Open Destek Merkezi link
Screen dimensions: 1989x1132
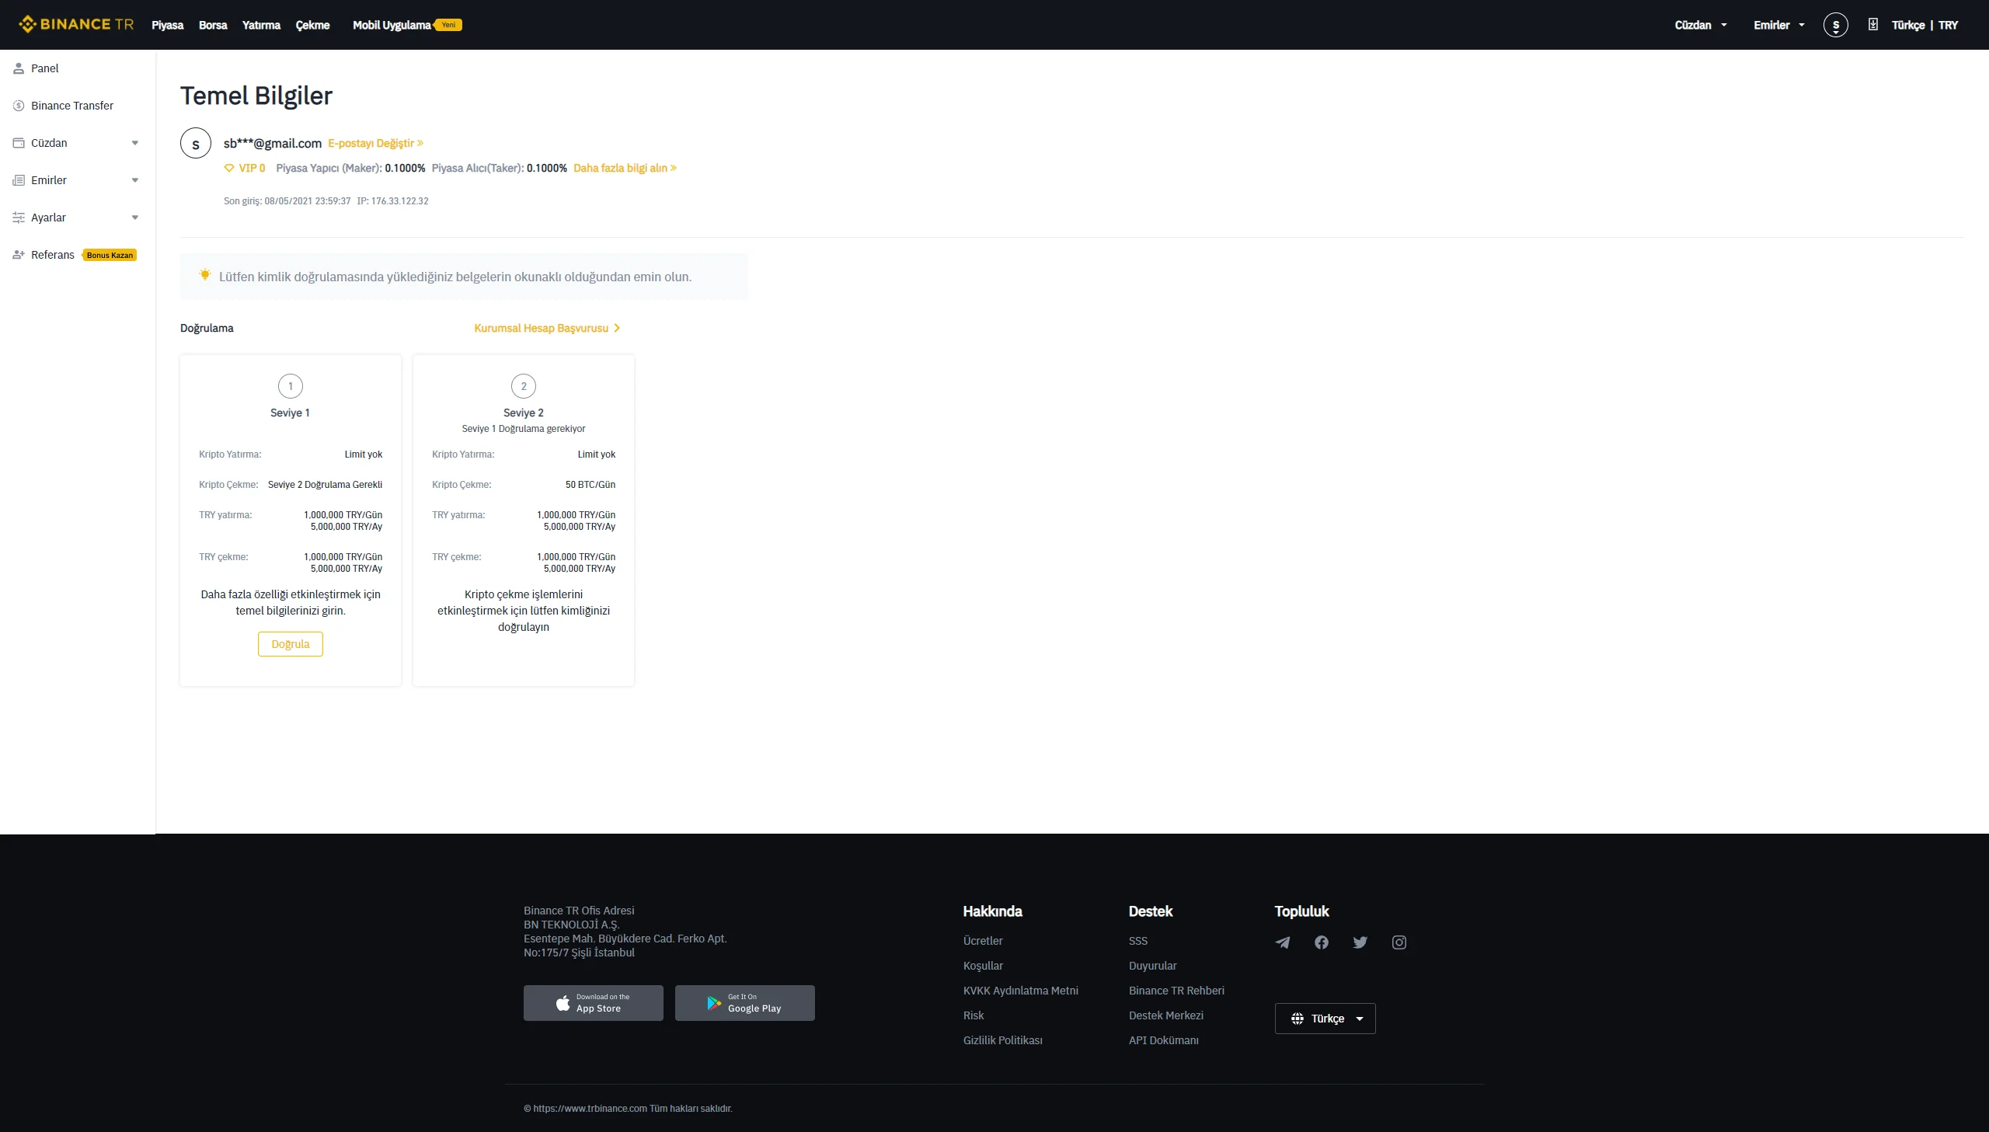[1166, 1015]
